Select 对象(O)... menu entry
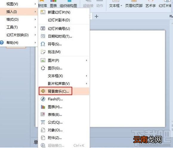 point(64,130)
